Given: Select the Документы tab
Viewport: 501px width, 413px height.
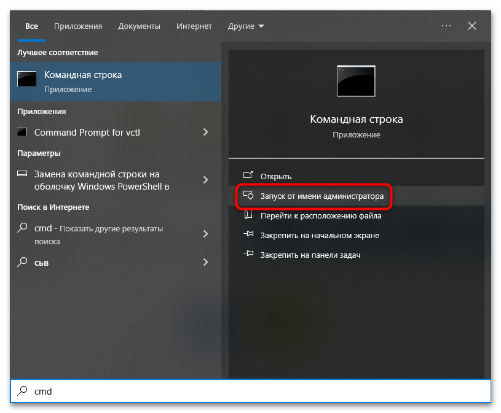Looking at the screenshot, I should coord(139,26).
